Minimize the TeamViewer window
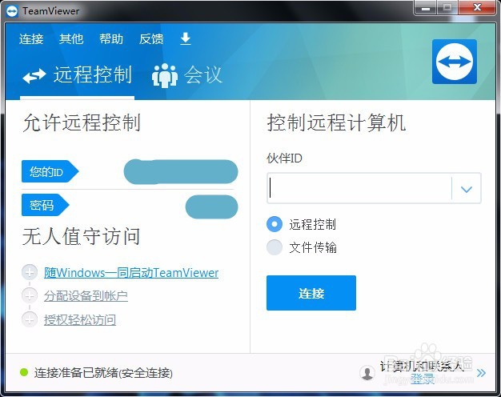The width and height of the screenshot is (501, 397). pos(425,8)
